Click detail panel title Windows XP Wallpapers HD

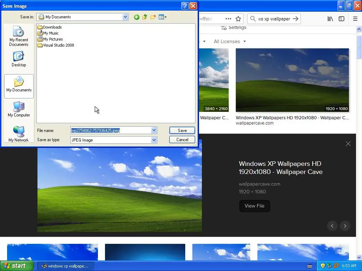280,168
